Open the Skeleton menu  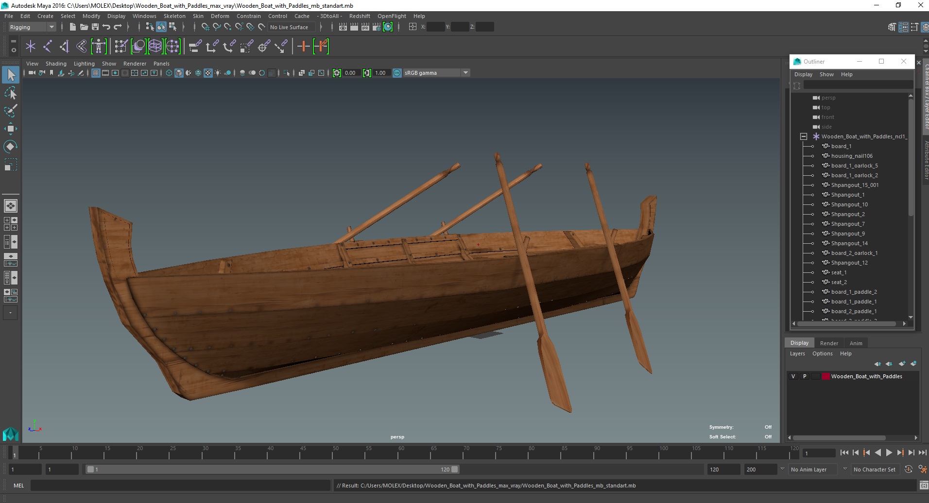pyautogui.click(x=174, y=16)
